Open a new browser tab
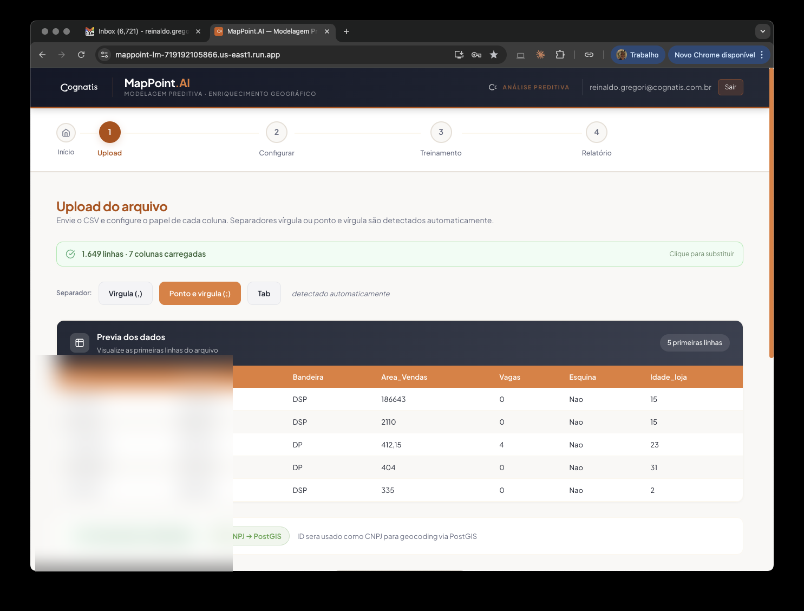804x611 pixels. pyautogui.click(x=347, y=31)
